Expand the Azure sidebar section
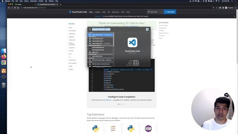 [71, 66]
